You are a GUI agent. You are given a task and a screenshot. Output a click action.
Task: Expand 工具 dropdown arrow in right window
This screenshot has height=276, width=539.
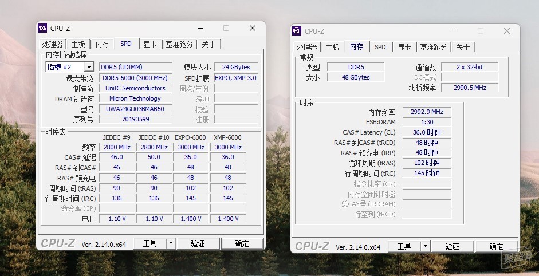(425, 246)
